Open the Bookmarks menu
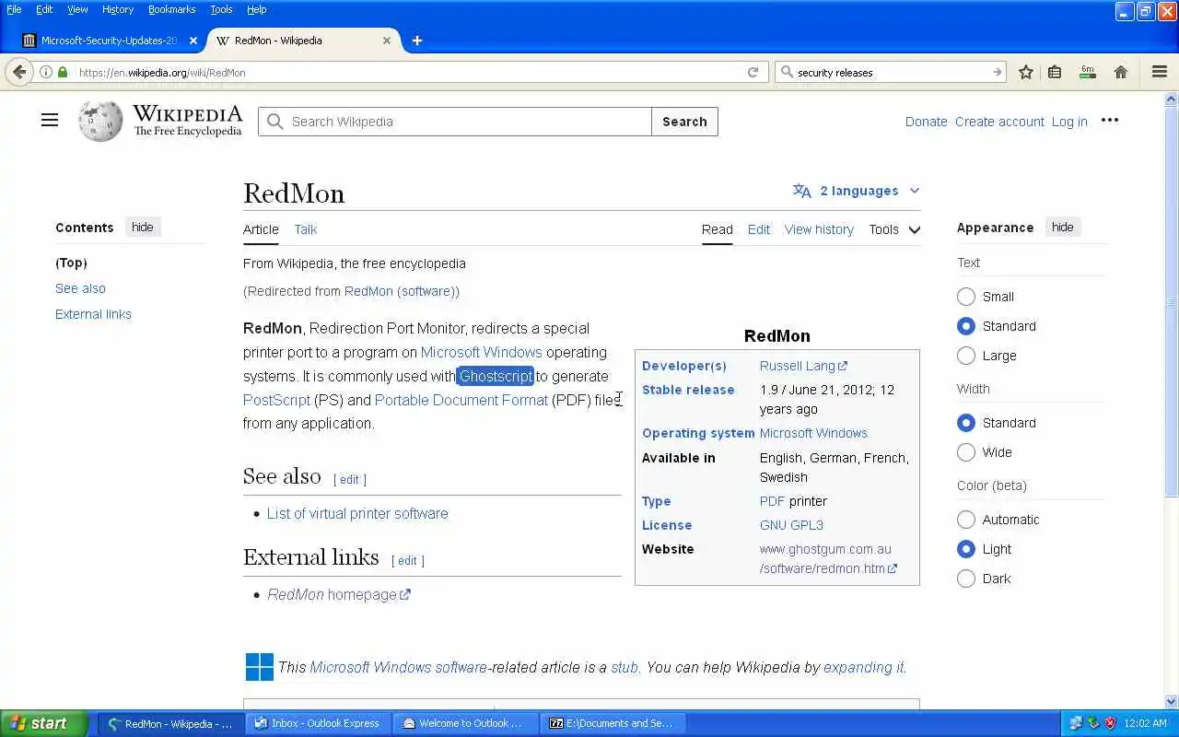Viewport: 1179px width, 737px height. (171, 9)
